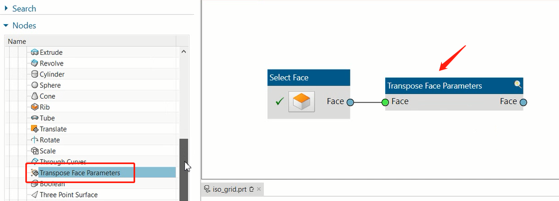Select the Revolve node icon
This screenshot has height=201, width=559.
(x=35, y=63)
